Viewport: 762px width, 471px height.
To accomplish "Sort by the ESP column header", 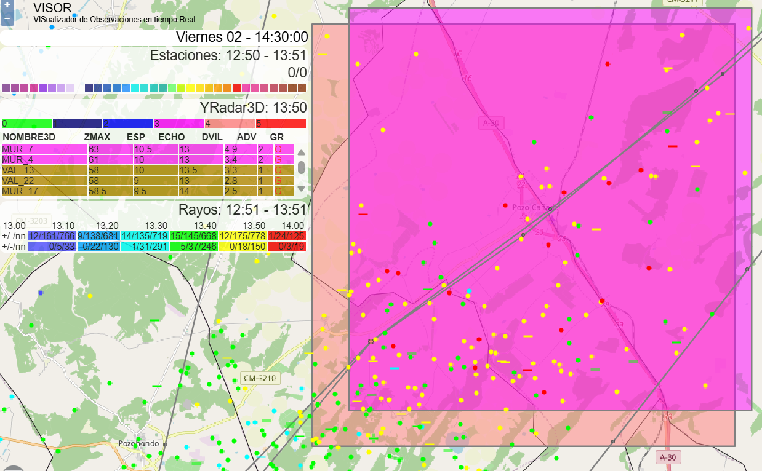I will pyautogui.click(x=136, y=137).
